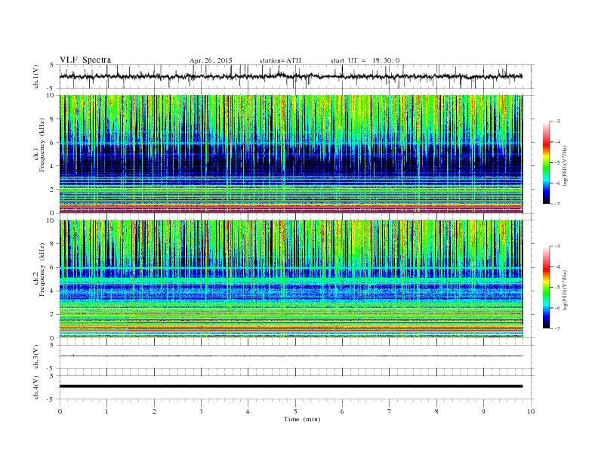Click the ch.2 spectrogram panel
This screenshot has height=462, width=598.
[291, 279]
